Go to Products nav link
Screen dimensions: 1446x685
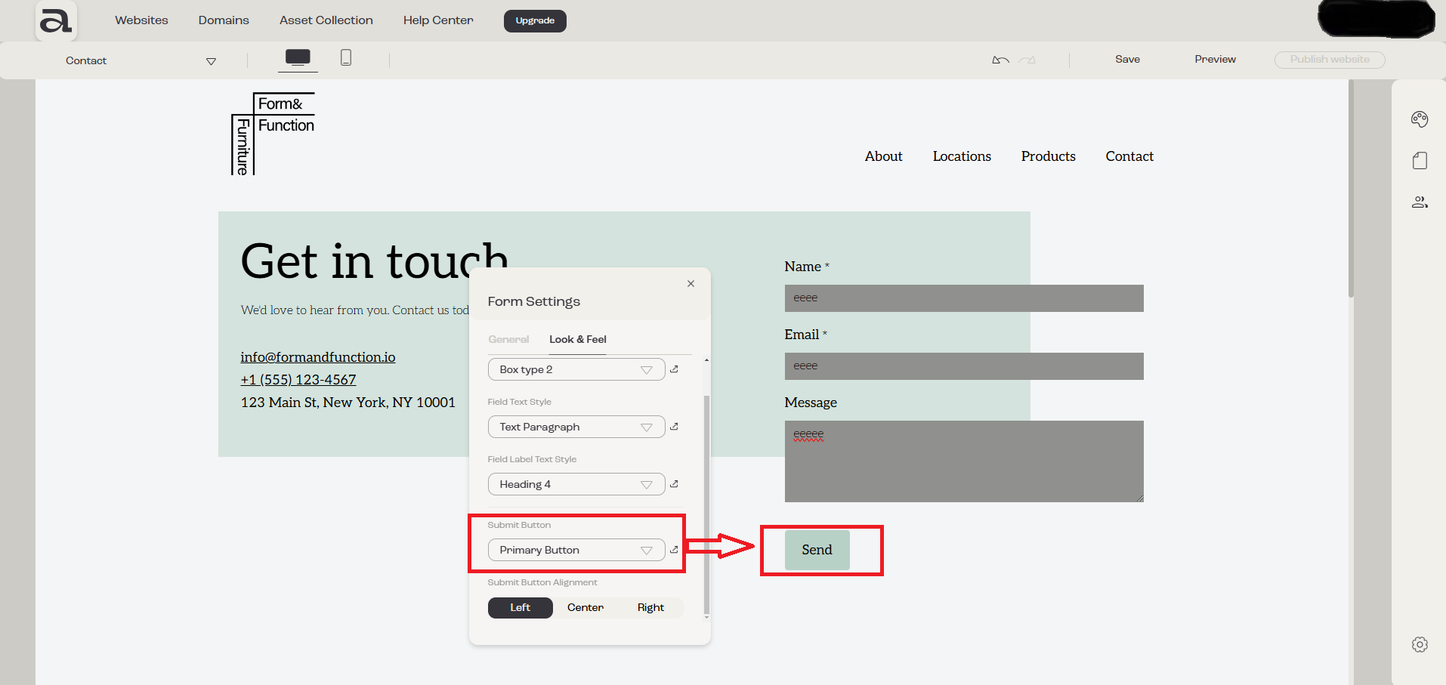pyautogui.click(x=1048, y=156)
